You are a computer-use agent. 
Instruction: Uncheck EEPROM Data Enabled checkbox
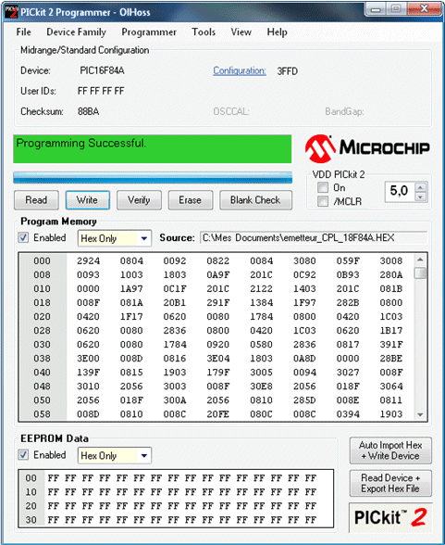pyautogui.click(x=23, y=455)
